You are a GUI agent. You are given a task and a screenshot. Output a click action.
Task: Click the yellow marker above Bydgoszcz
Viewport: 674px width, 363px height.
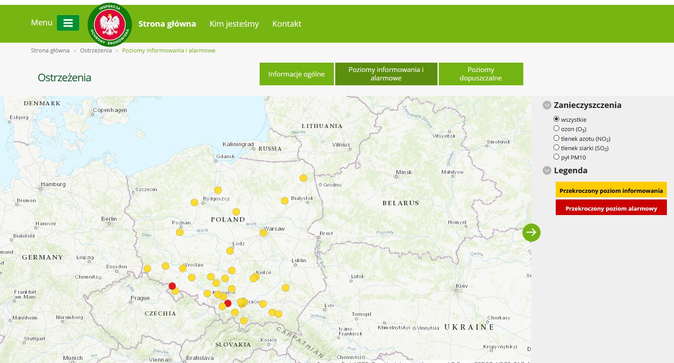(218, 191)
